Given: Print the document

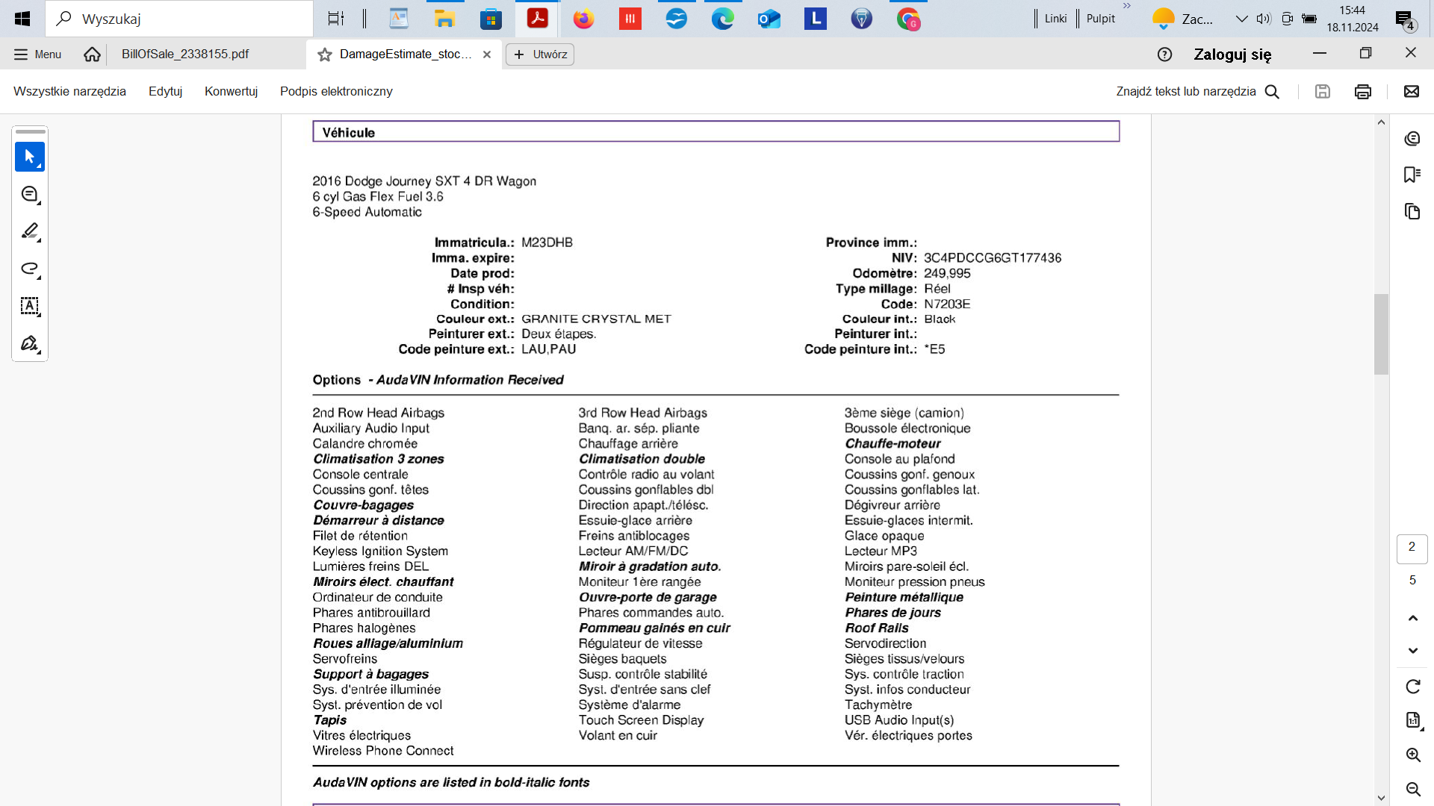Looking at the screenshot, I should point(1363,91).
